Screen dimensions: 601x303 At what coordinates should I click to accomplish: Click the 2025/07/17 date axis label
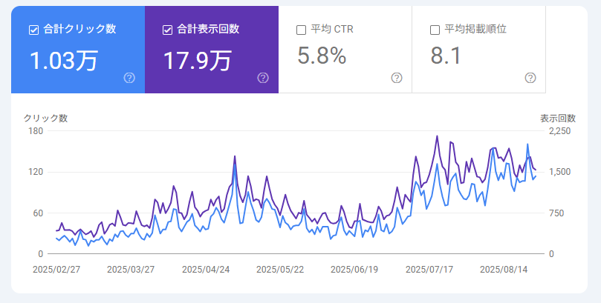(x=430, y=270)
